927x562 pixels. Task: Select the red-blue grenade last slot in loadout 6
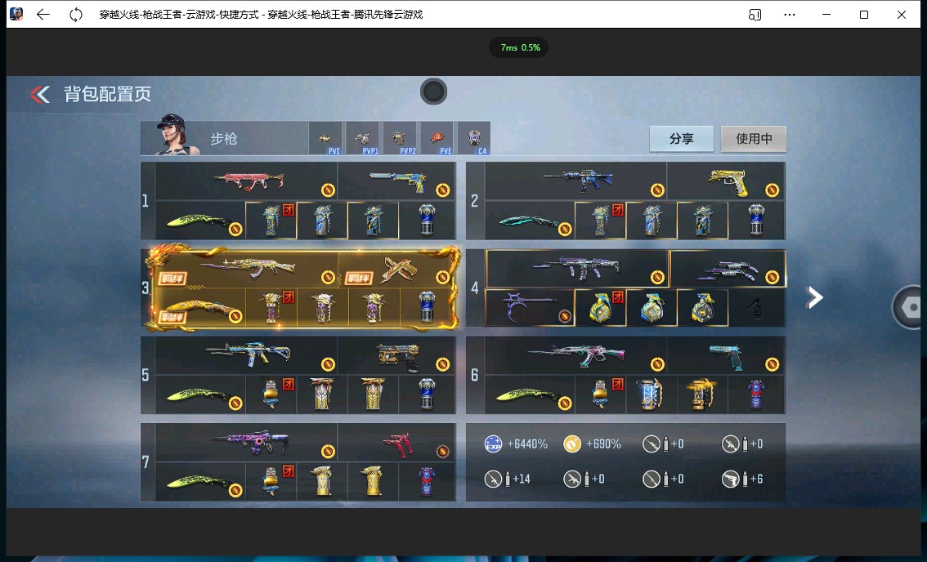pyautogui.click(x=757, y=395)
